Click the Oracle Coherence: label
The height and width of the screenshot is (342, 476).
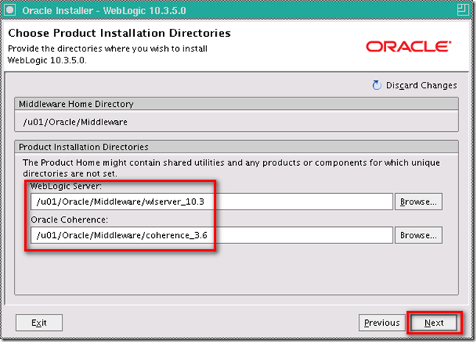69,220
